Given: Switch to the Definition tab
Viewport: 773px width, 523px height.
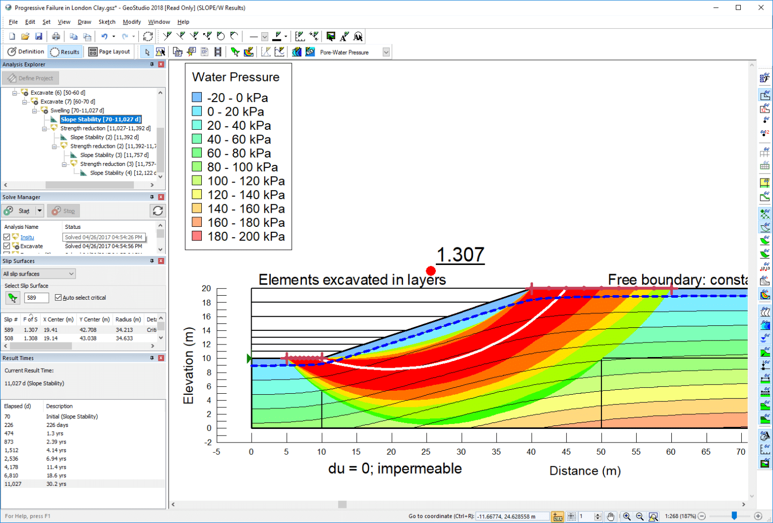Looking at the screenshot, I should pos(25,51).
